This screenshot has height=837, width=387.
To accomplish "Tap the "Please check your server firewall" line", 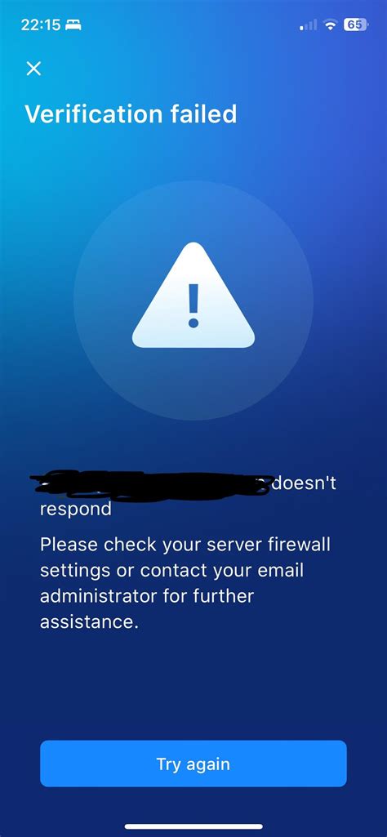I will tap(185, 545).
